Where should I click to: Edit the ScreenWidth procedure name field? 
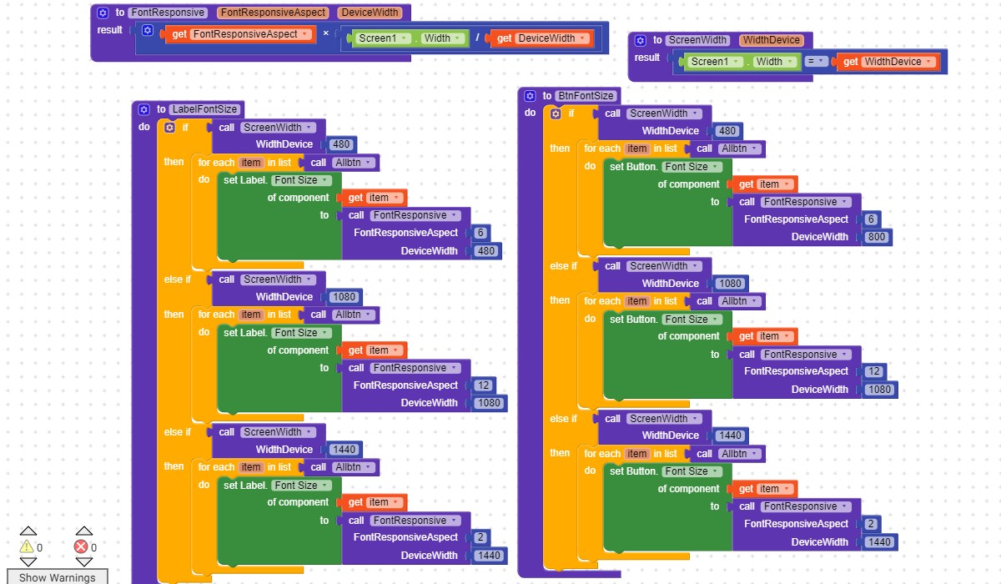coord(697,40)
